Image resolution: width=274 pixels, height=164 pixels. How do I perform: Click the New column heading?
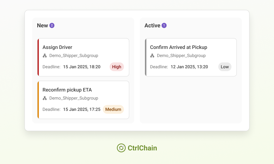[x=42, y=25]
